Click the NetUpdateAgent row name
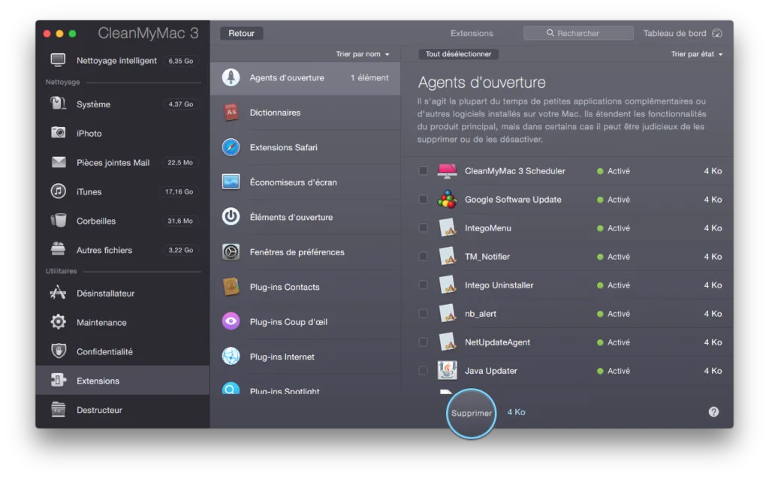769x479 pixels. 497,342
